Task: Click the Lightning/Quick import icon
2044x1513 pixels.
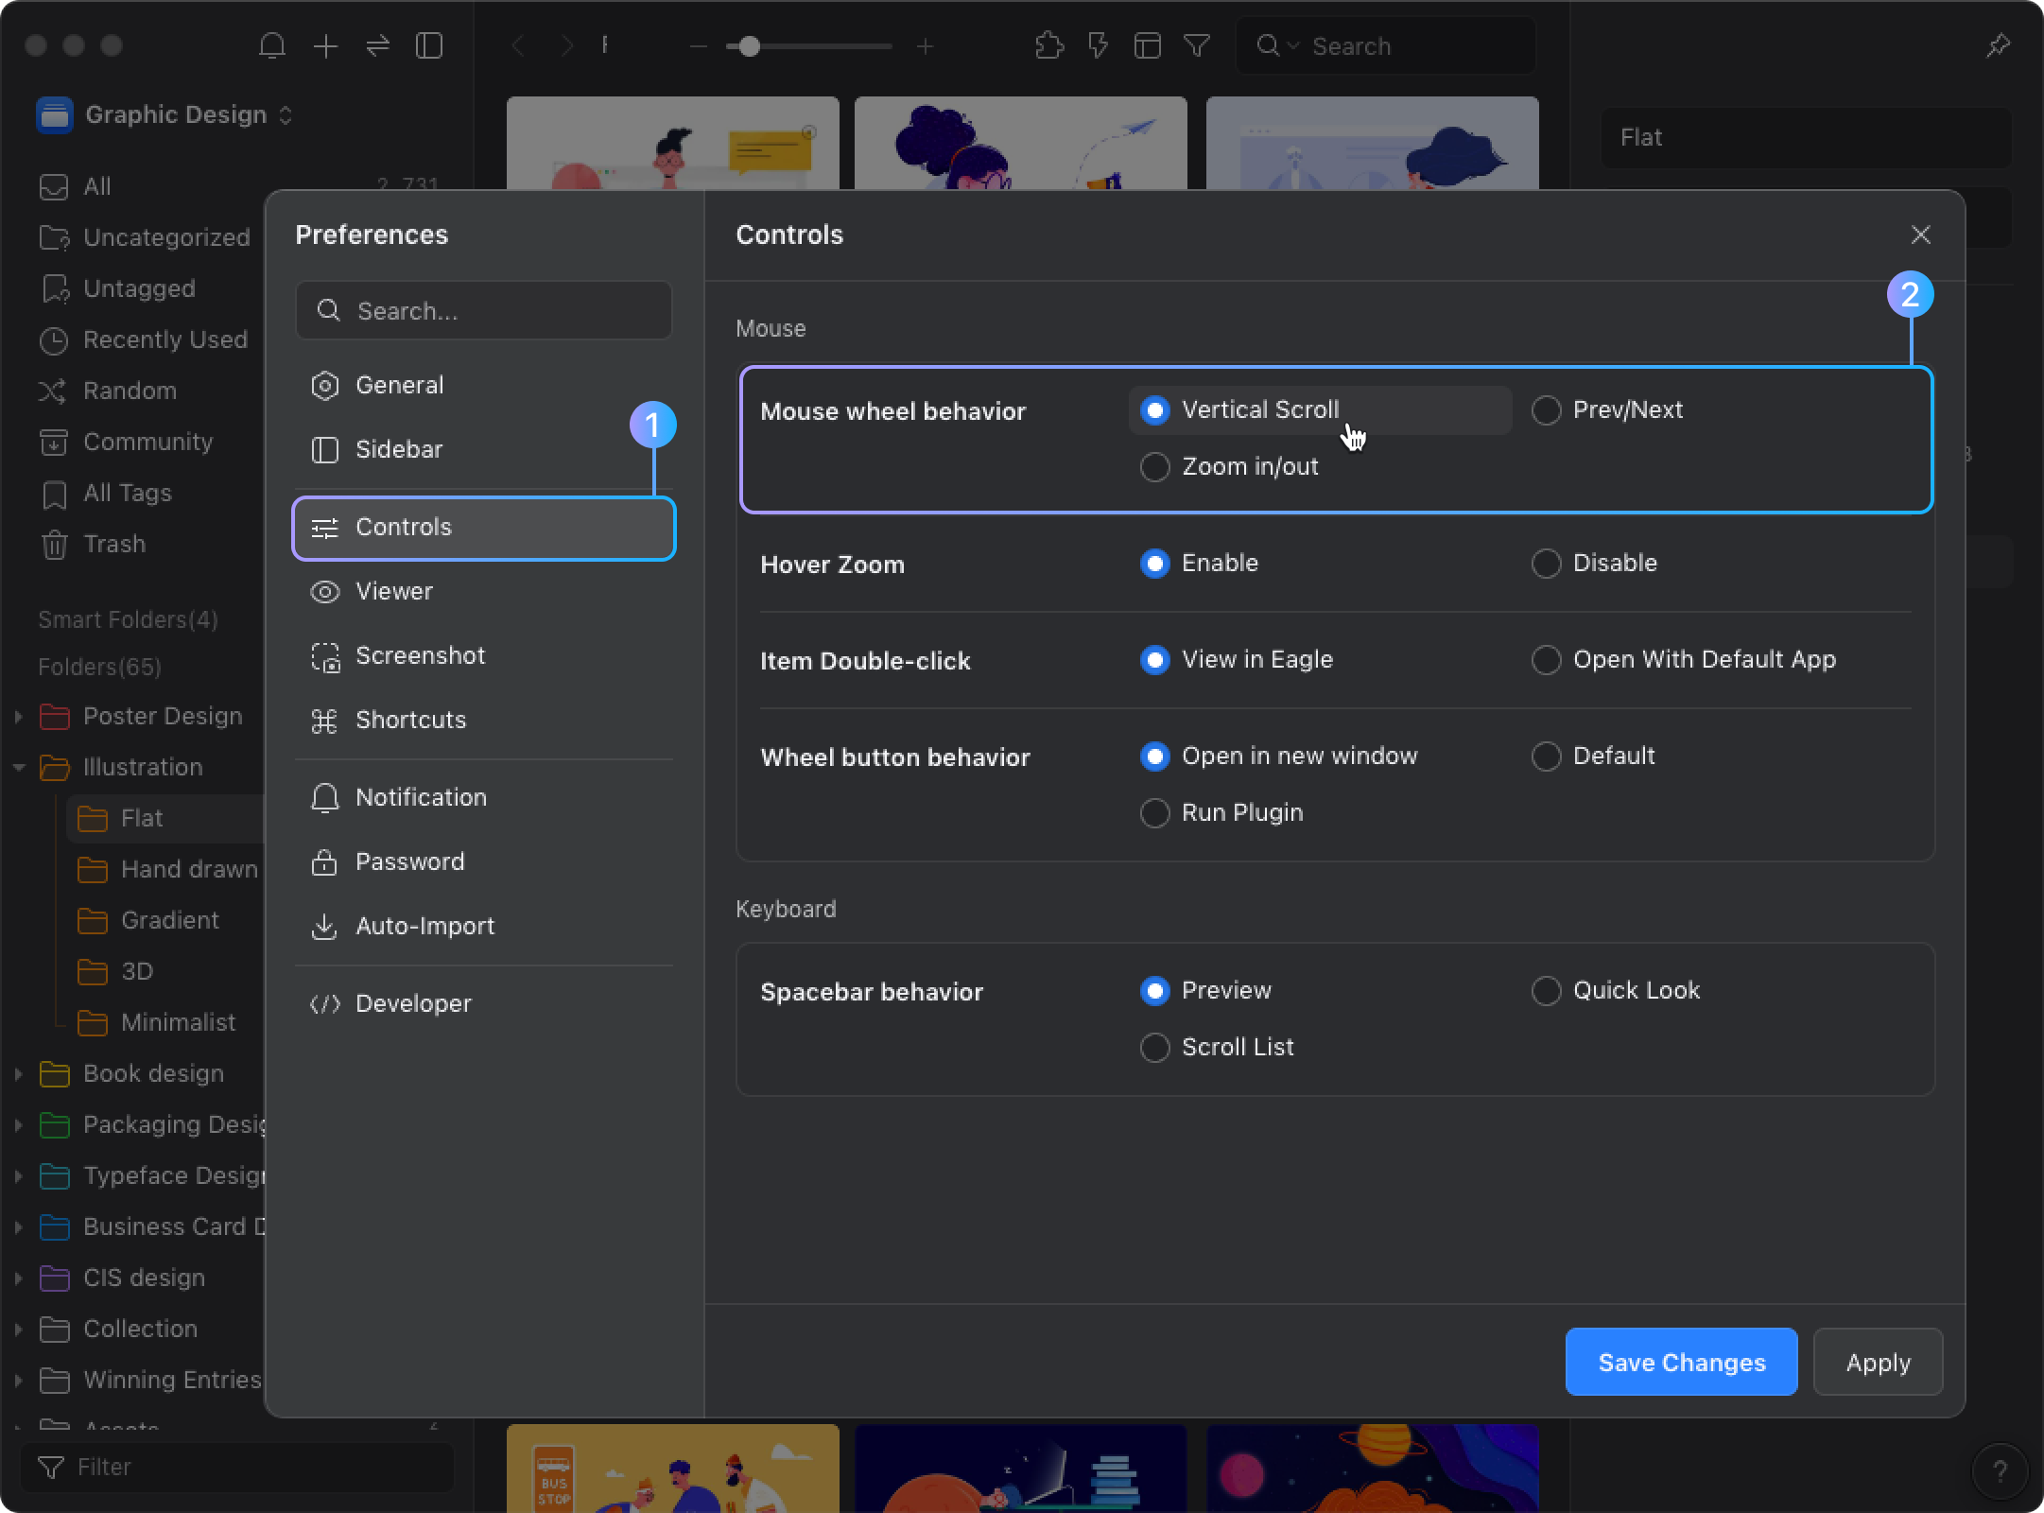Action: tap(1098, 44)
